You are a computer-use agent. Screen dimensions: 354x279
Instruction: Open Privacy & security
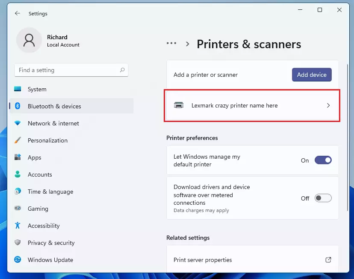71,243
